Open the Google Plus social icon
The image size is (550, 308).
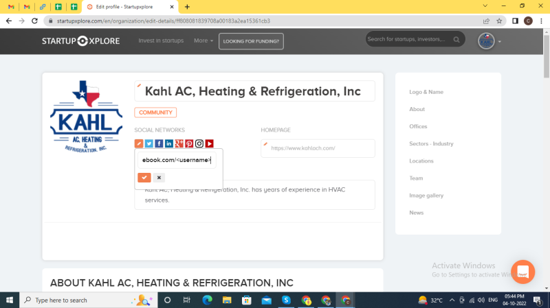[179, 143]
